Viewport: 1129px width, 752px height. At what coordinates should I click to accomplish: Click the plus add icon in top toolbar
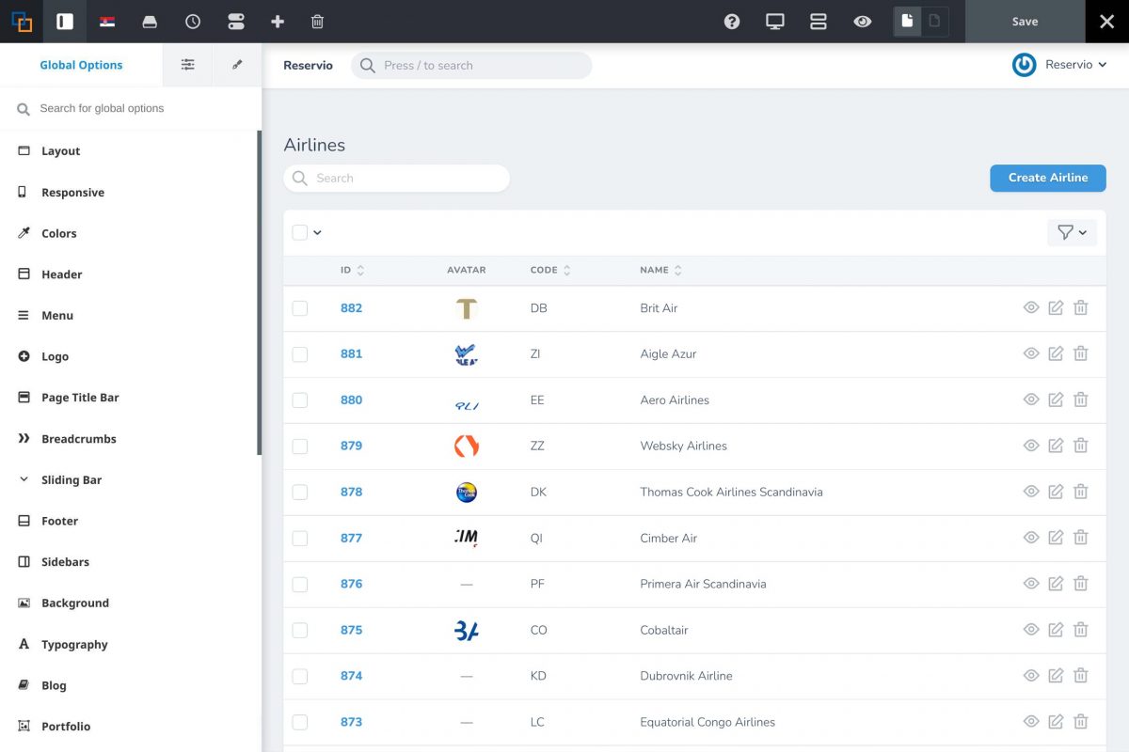click(x=277, y=22)
